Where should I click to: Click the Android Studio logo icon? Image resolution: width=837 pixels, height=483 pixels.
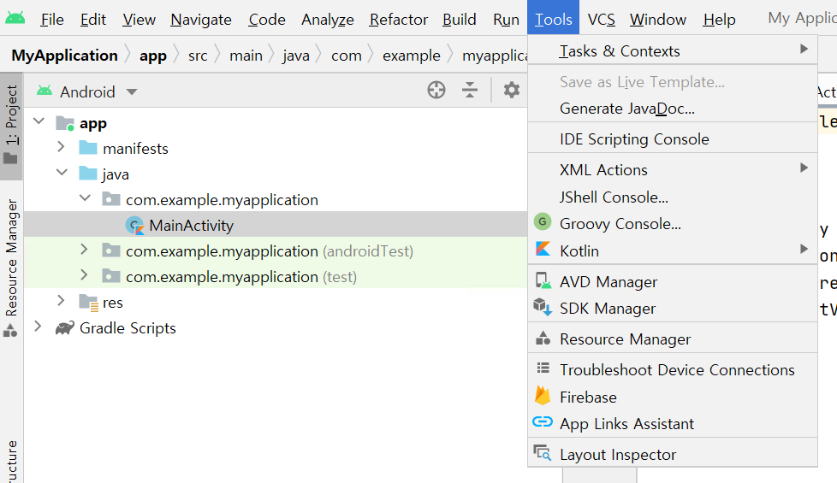[x=15, y=19]
